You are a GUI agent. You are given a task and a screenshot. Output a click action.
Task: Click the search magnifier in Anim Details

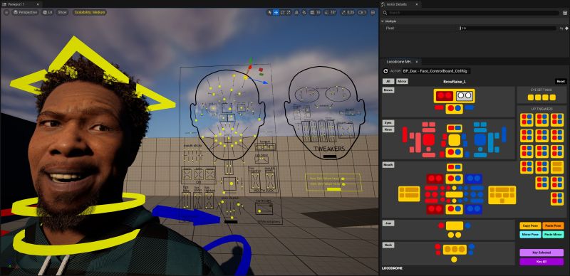click(x=385, y=13)
